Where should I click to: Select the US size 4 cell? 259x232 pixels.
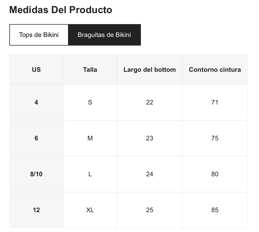(36, 102)
